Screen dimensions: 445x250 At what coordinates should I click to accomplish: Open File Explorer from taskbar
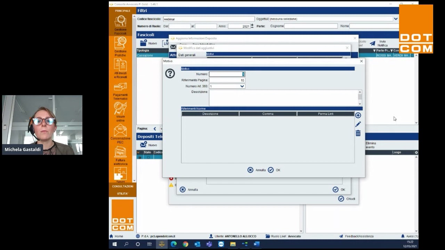(x=233, y=244)
